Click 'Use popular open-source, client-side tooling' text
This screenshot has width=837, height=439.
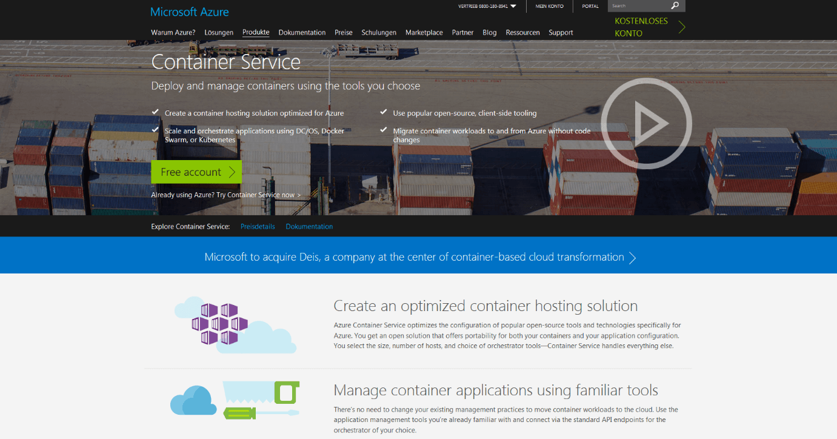tap(465, 113)
